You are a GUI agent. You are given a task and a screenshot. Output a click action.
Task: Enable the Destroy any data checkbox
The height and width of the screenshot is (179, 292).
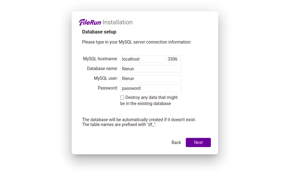click(x=122, y=98)
